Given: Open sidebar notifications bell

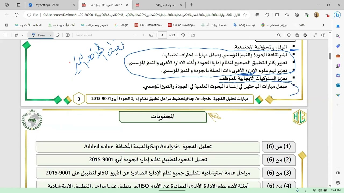Looking at the screenshot, I should [338, 26].
